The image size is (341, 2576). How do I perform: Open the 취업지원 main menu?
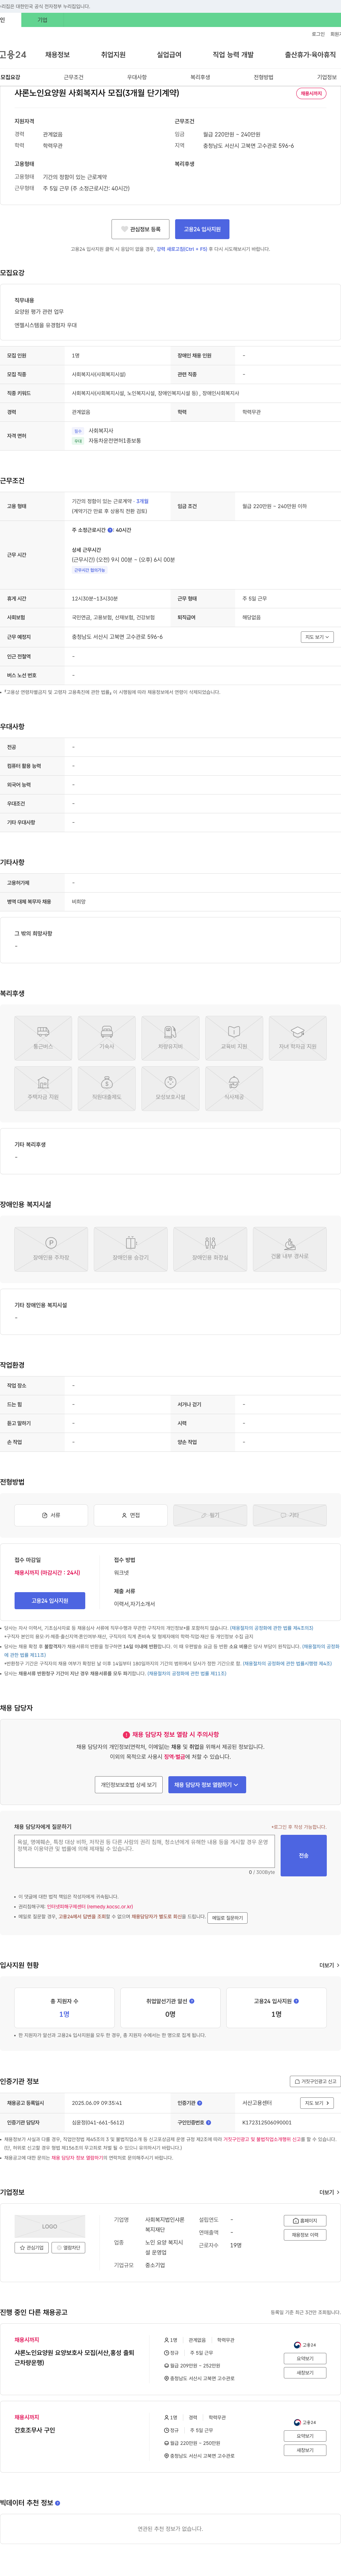(113, 55)
